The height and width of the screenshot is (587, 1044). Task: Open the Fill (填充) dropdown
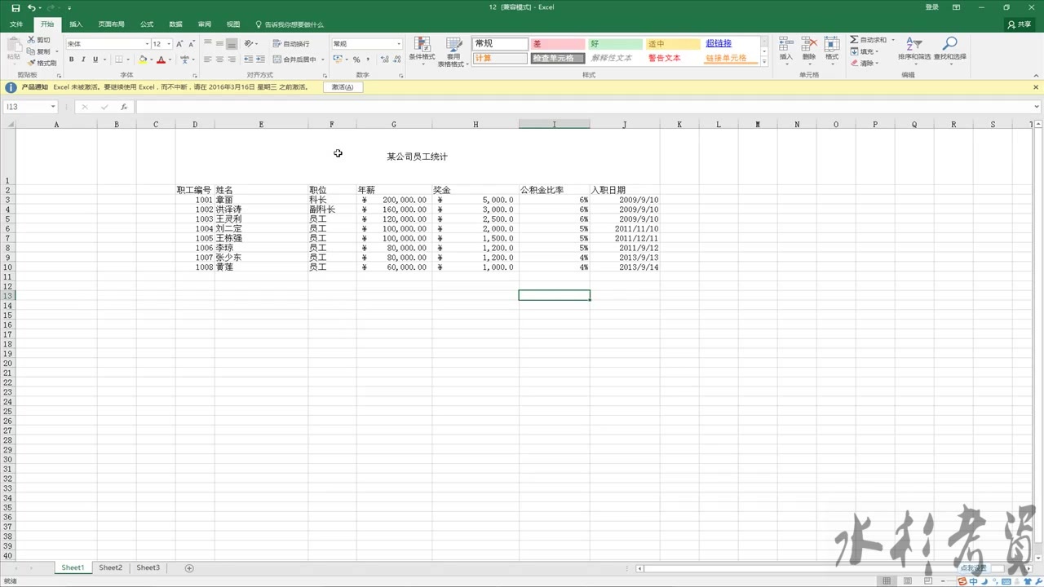click(x=865, y=51)
